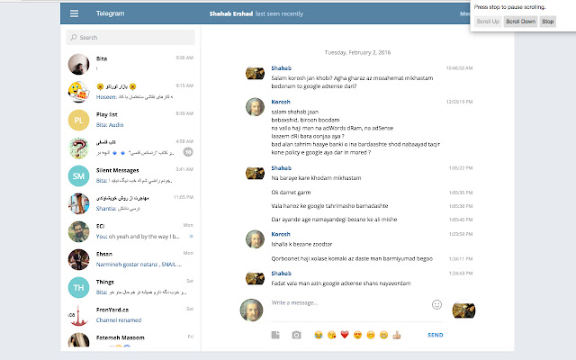Image resolution: width=576 pixels, height=360 pixels.
Task: Insert the heart eyes emoji
Action: 357,335
